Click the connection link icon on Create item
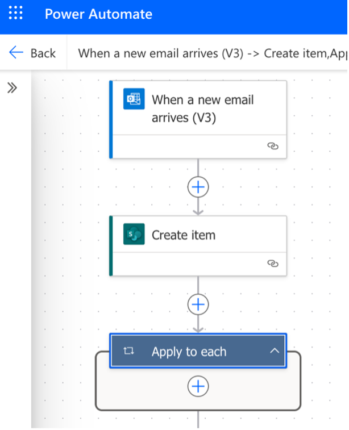 (273, 264)
